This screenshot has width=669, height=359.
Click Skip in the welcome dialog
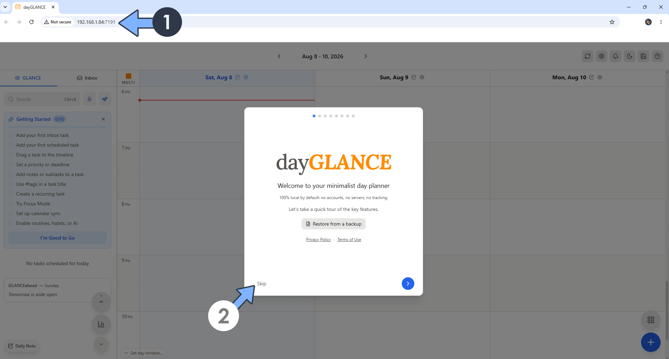click(262, 284)
